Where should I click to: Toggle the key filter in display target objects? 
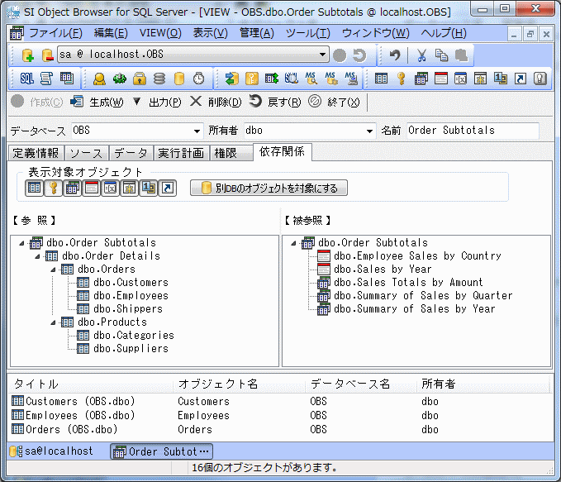pyautogui.click(x=52, y=189)
